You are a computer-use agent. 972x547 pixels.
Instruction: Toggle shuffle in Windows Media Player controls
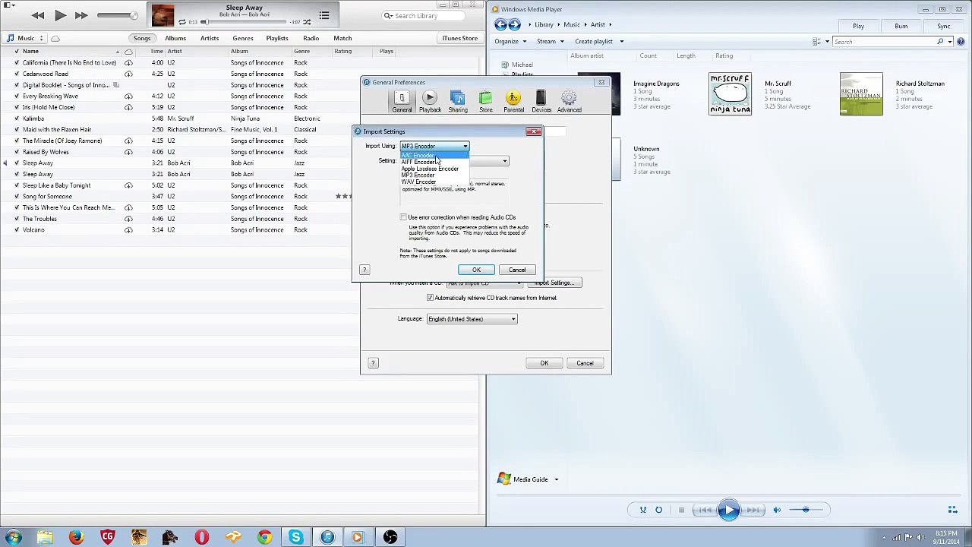[643, 510]
